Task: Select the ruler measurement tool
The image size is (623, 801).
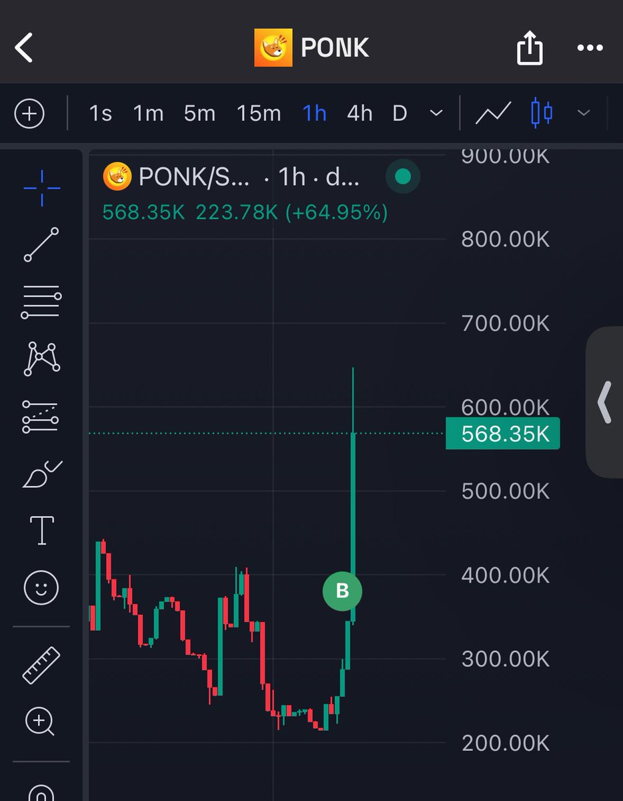Action: coord(41,665)
